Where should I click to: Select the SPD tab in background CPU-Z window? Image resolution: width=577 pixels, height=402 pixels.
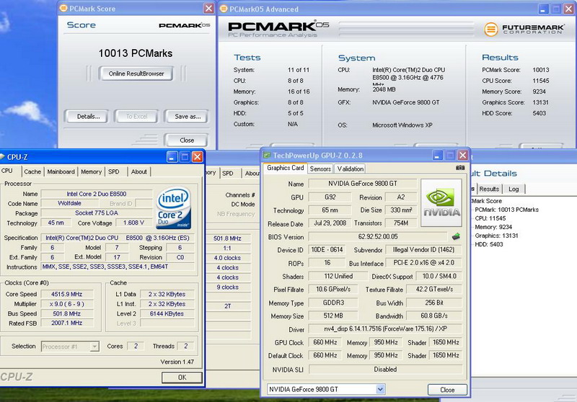tap(227, 173)
